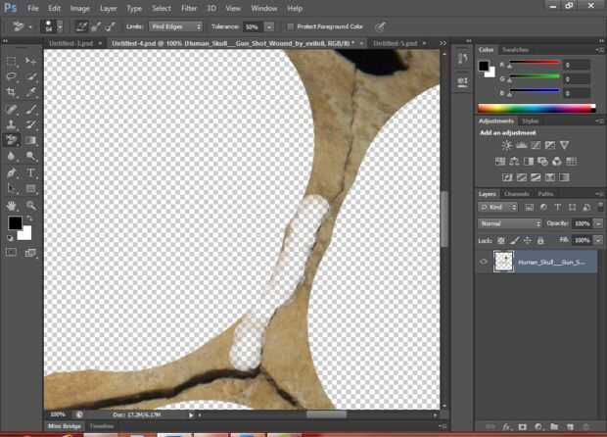Image resolution: width=607 pixels, height=437 pixels.
Task: Open the File menu
Action: point(33,8)
